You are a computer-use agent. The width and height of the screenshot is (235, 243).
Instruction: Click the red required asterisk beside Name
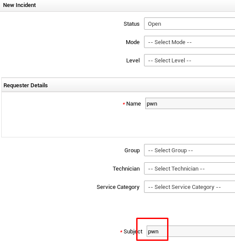[124, 104]
